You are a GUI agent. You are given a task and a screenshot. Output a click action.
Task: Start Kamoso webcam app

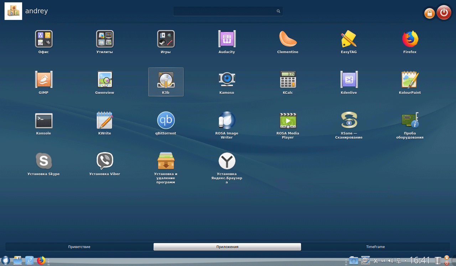click(227, 80)
